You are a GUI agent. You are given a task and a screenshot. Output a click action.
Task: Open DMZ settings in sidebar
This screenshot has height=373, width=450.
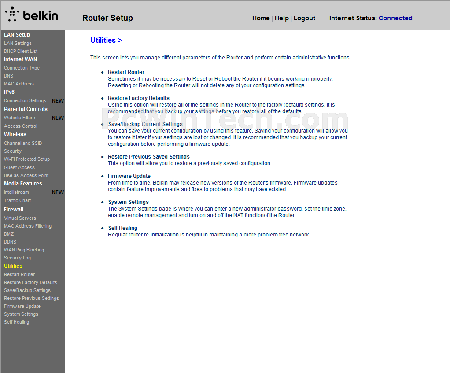pyautogui.click(x=9, y=234)
